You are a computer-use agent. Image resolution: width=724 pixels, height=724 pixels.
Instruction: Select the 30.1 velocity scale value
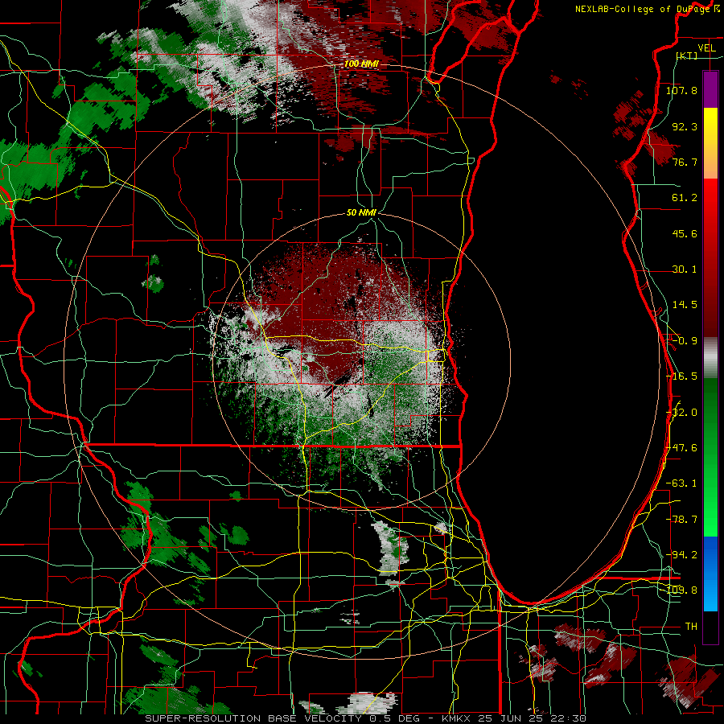point(685,269)
